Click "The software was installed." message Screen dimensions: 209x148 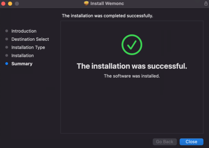pyautogui.click(x=132, y=76)
